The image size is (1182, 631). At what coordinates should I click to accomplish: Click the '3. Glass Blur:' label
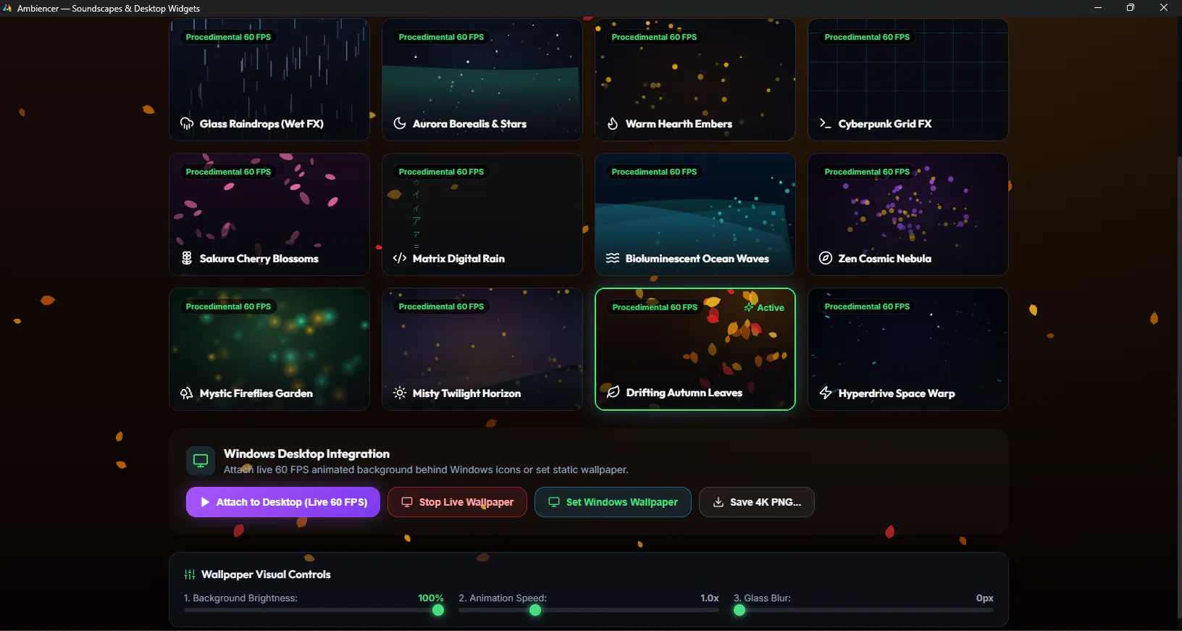(762, 598)
